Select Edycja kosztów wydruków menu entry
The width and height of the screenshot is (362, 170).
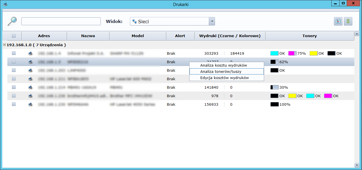tap(224, 78)
